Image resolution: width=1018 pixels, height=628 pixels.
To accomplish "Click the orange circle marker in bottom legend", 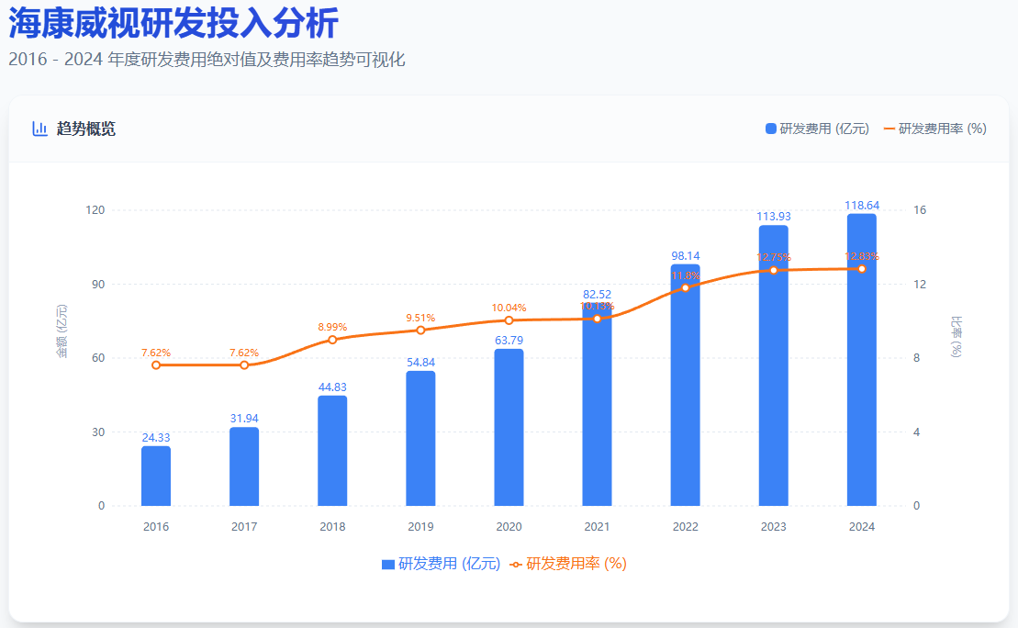I will (x=516, y=564).
